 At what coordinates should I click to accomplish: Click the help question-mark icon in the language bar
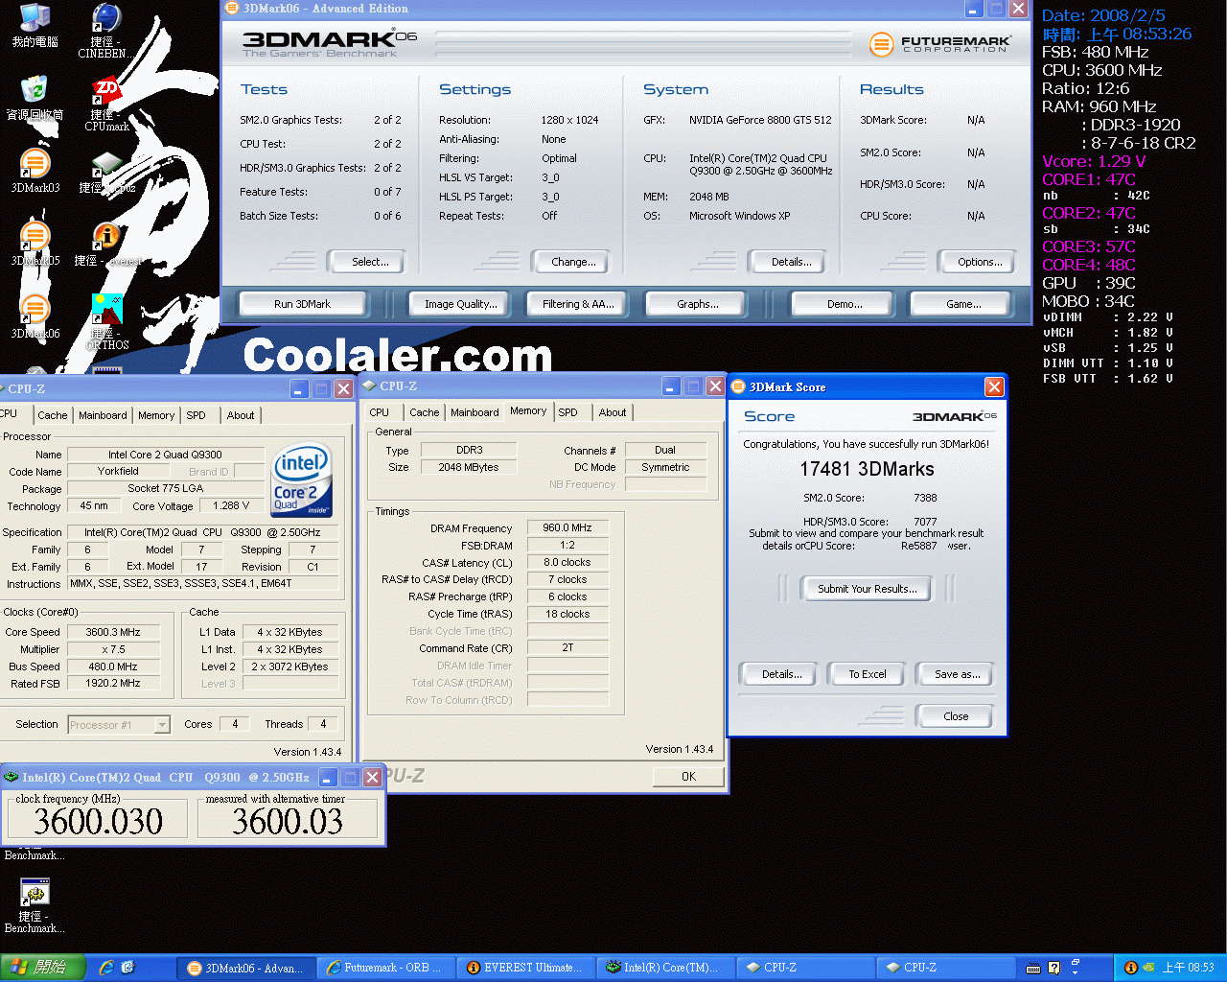pyautogui.click(x=1053, y=968)
